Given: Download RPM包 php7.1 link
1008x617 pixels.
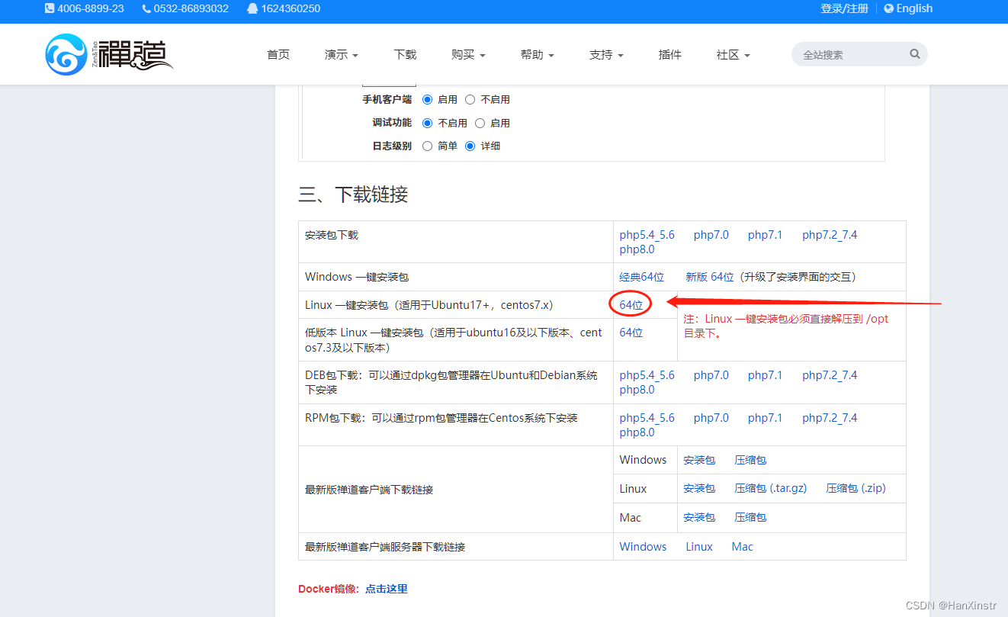Looking at the screenshot, I should [765, 418].
